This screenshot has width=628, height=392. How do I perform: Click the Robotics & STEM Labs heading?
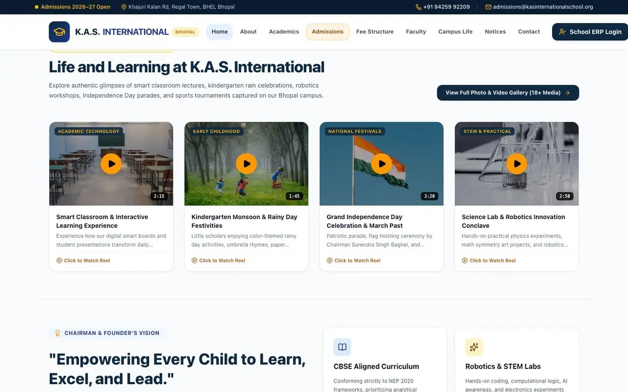503,366
